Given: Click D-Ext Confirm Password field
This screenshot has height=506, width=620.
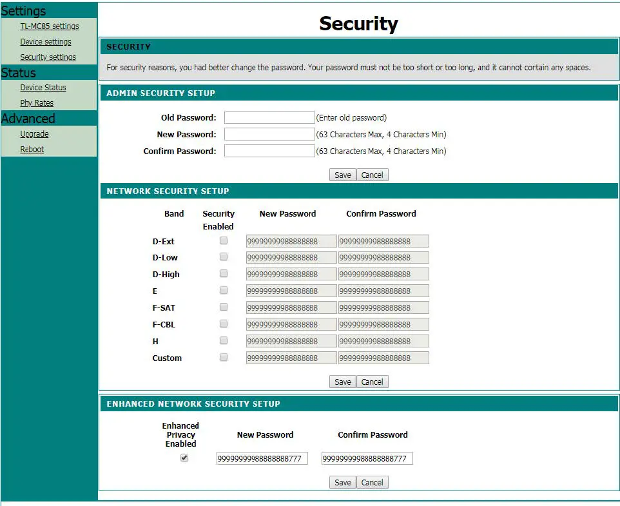Looking at the screenshot, I should tap(383, 241).
